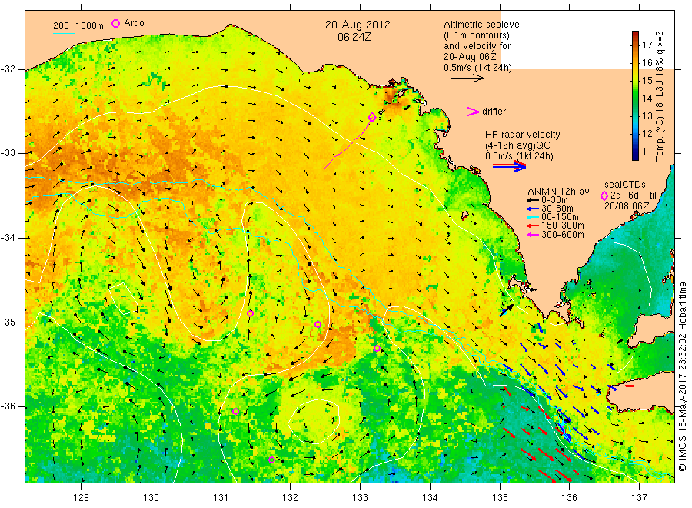Click the temperature color bar
The image size is (692, 508).
click(x=635, y=95)
